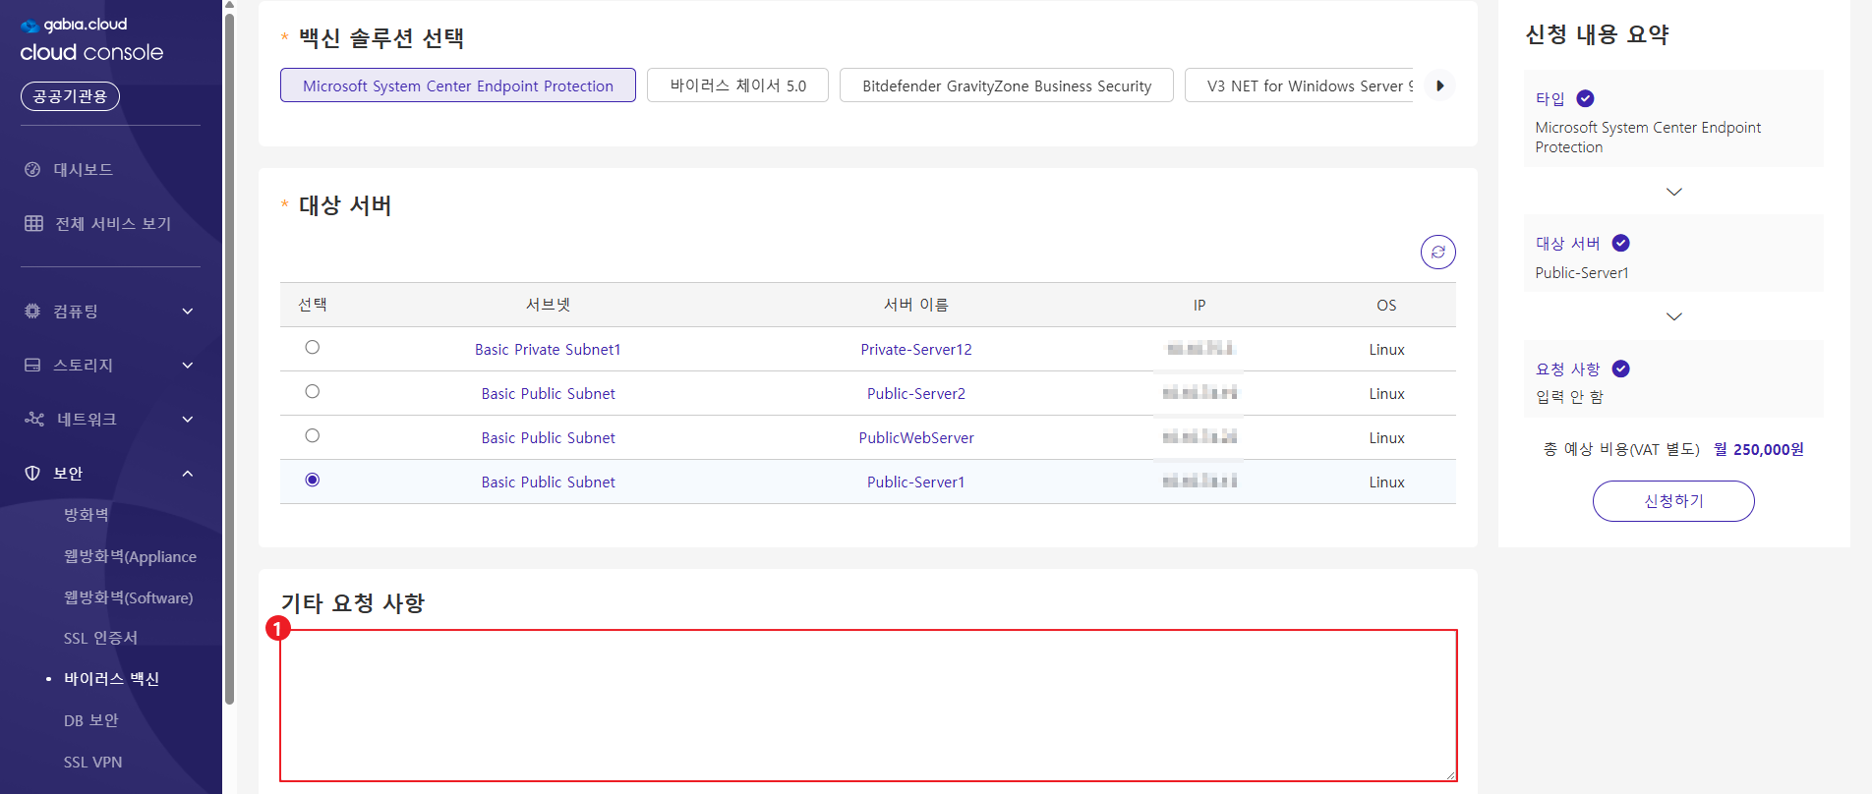Click 입력 안 함 in request summary
Screen dimensions: 1872x794
1569,396
